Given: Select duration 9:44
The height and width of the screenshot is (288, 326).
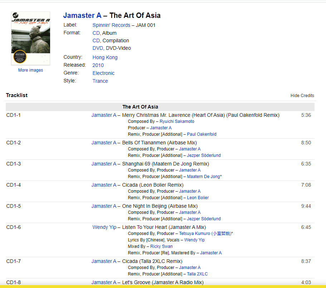Looking at the screenshot, I should (306, 206).
